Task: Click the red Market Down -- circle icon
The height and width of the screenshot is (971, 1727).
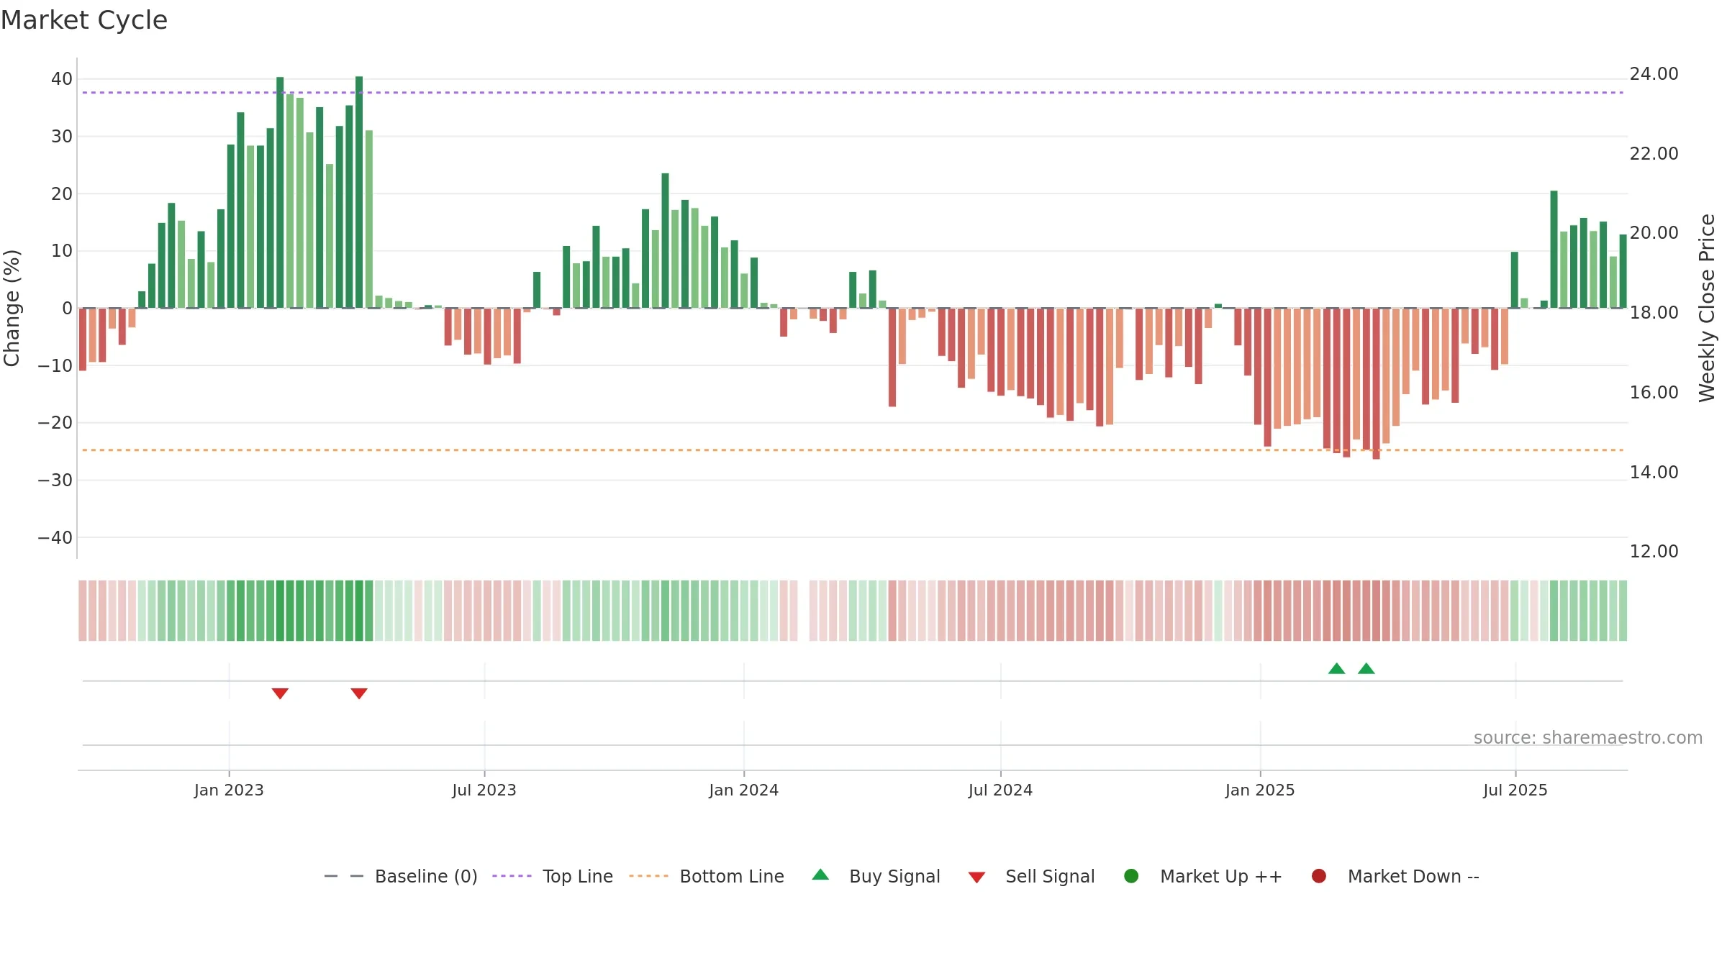Action: [1319, 876]
